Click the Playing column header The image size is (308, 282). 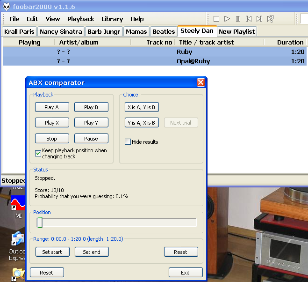pyautogui.click(x=29, y=42)
